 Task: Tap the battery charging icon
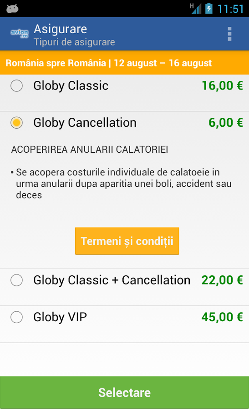click(208, 9)
